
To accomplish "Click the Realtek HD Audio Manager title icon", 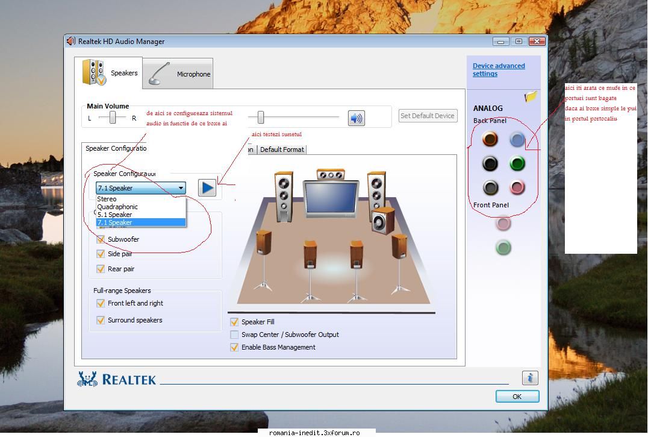I will [x=71, y=41].
